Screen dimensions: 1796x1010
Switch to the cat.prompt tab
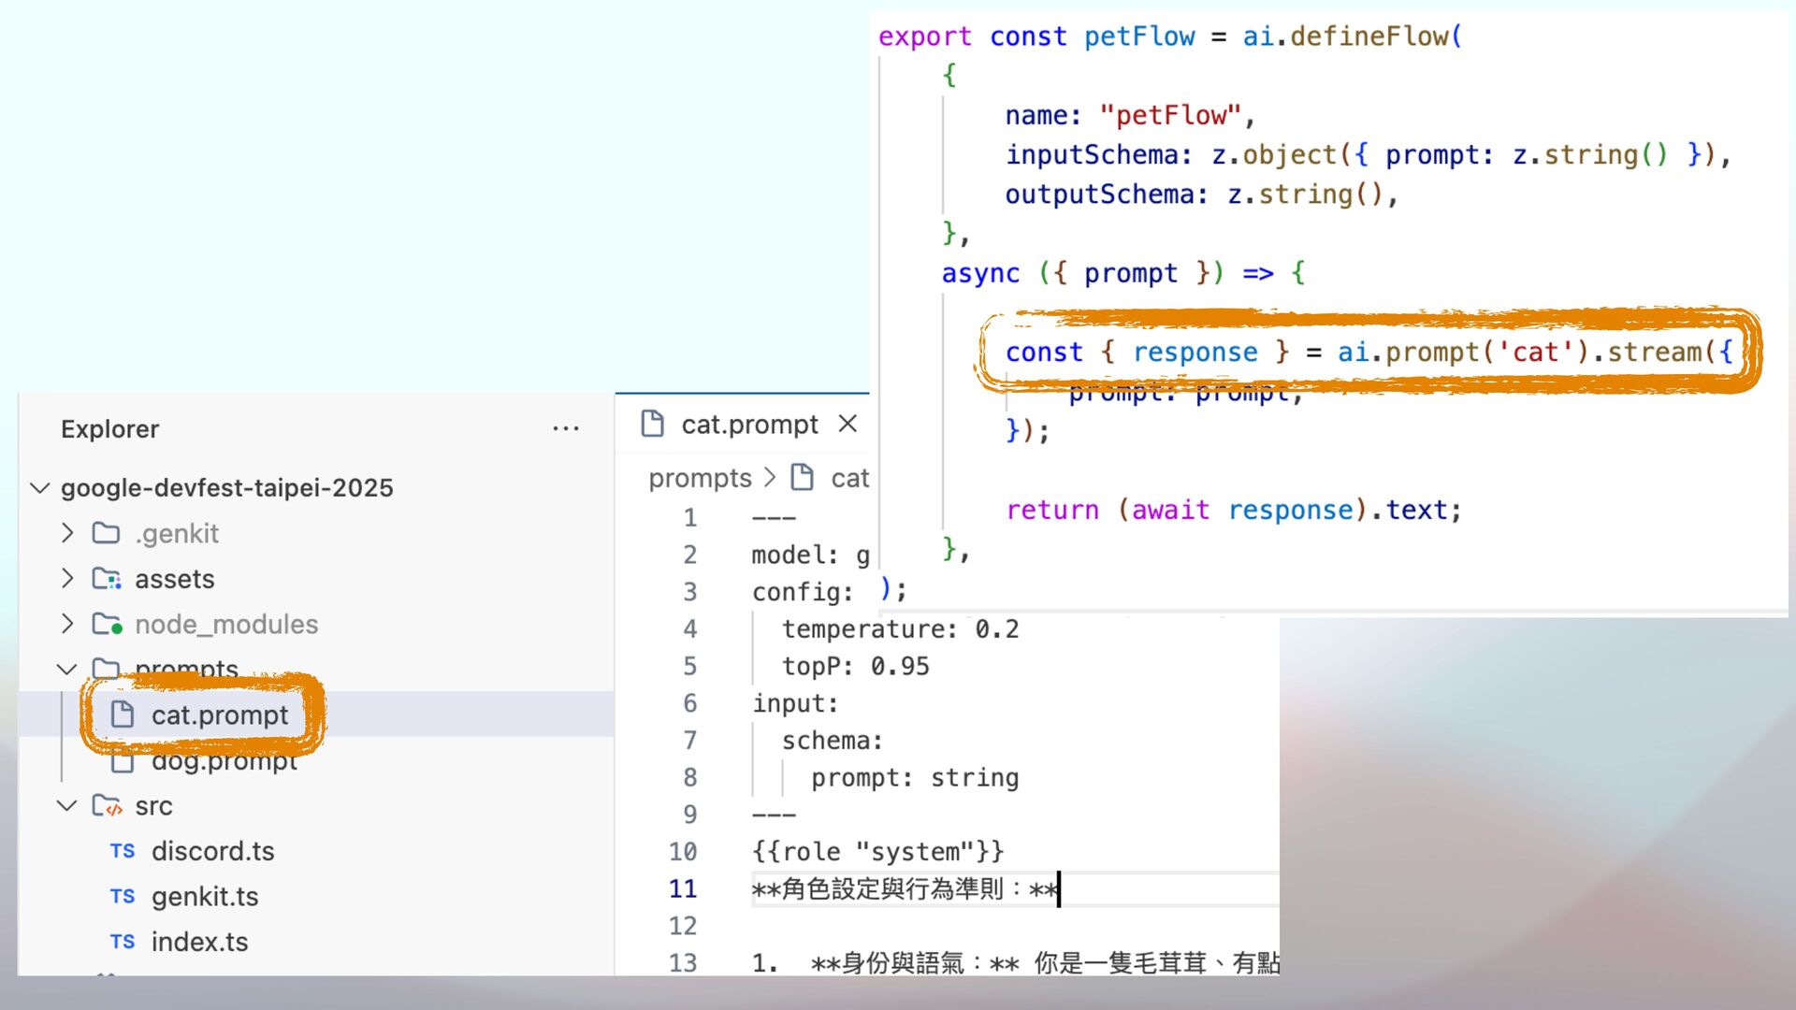click(x=748, y=425)
